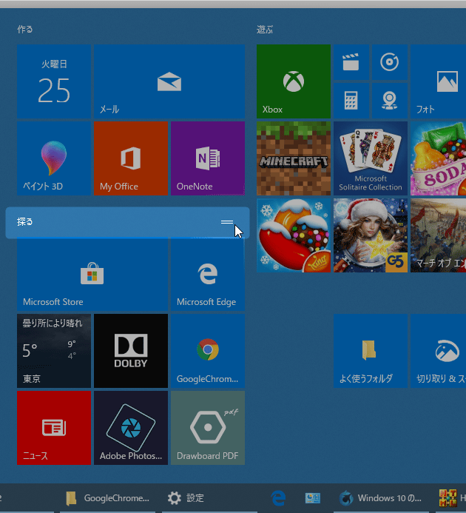Screen dimensions: 466x513
Task: Open the Xbox tile
Action: [x=294, y=81]
